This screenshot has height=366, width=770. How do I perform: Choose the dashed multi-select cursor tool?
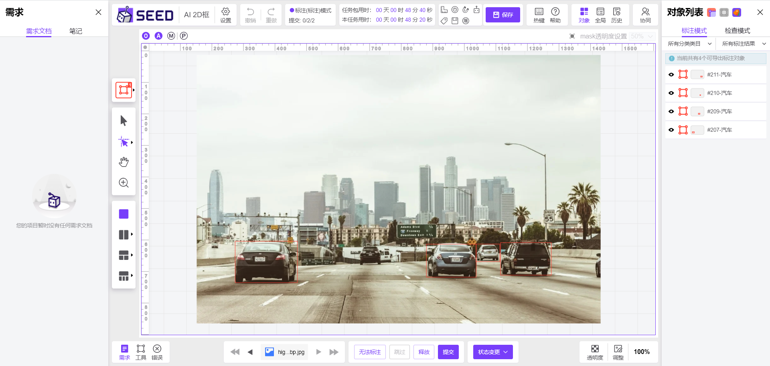124,142
